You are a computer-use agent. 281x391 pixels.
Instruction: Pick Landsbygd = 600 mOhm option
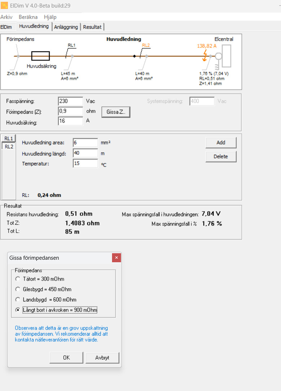pos(18,300)
